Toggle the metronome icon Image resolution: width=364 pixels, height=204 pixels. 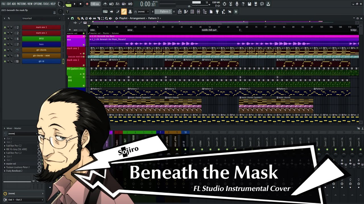coord(105,4)
